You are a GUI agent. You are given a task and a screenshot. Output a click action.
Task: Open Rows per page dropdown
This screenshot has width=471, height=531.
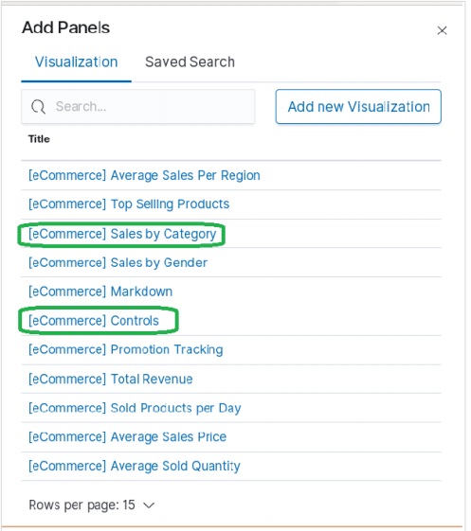(92, 504)
